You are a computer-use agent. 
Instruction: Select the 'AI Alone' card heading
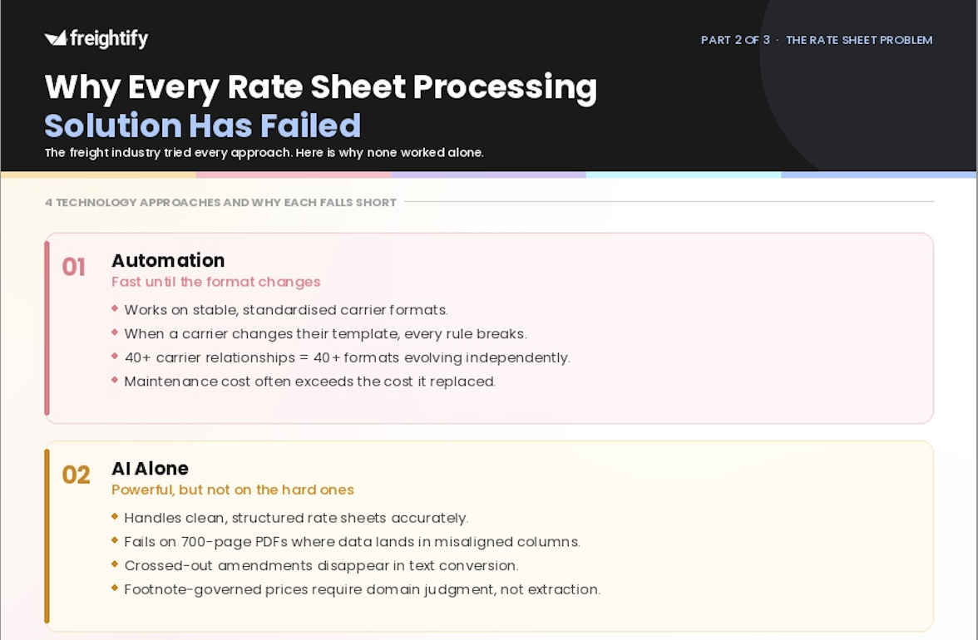[x=150, y=469]
